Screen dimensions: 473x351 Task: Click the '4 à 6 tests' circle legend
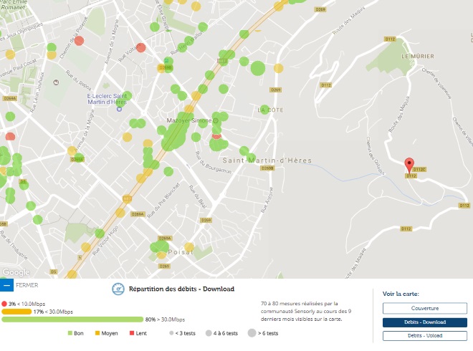(209, 333)
